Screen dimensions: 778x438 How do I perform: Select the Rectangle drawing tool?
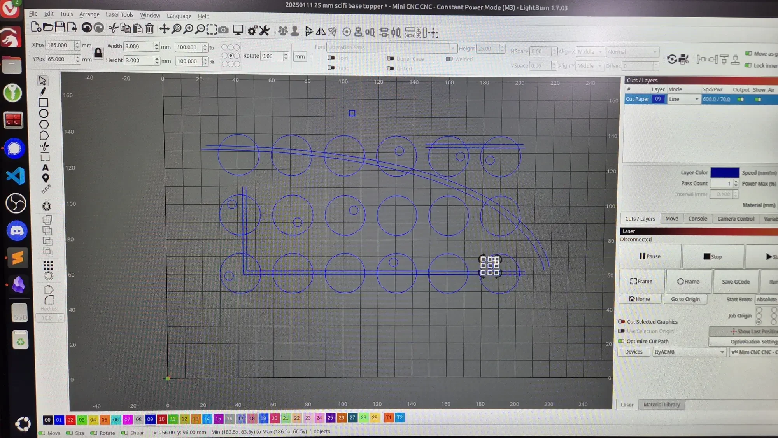pos(43,103)
